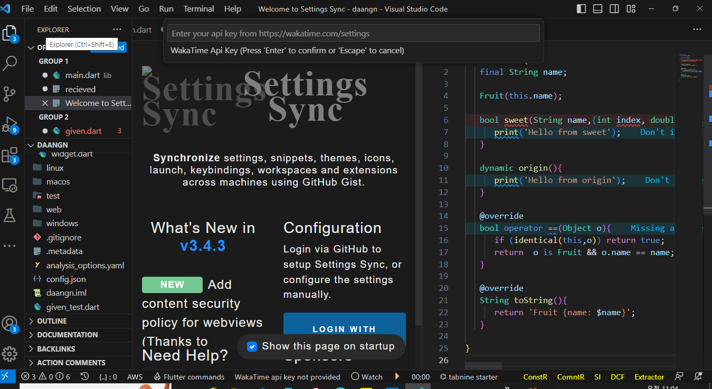Open the View menu
The image size is (712, 389).
pos(120,9)
